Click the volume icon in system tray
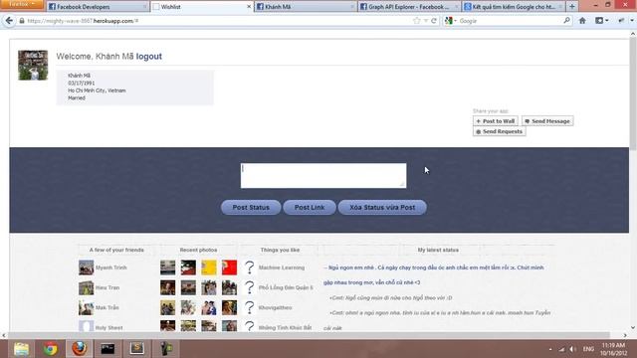Image resolution: width=637 pixels, height=358 pixels. (x=572, y=349)
